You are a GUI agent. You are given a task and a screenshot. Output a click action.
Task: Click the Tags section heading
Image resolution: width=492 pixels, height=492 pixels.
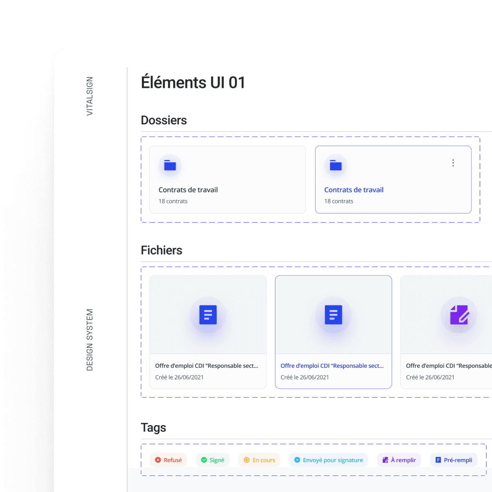tap(154, 428)
